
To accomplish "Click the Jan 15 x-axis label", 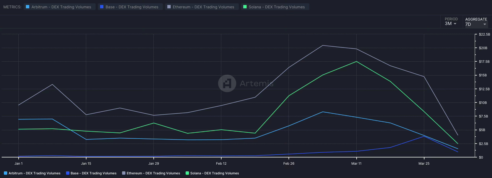I will [86, 164].
